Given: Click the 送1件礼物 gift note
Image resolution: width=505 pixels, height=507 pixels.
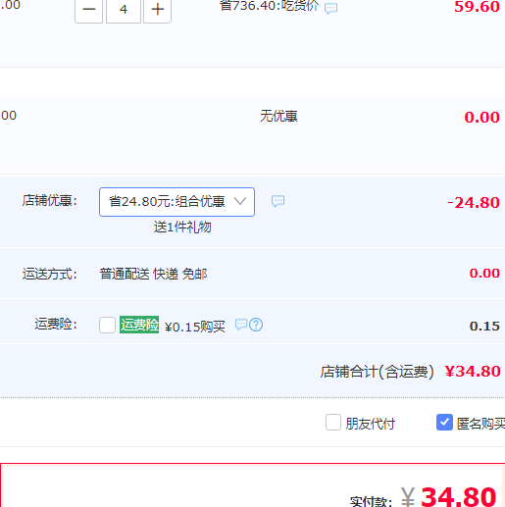Looking at the screenshot, I should click(x=182, y=227).
